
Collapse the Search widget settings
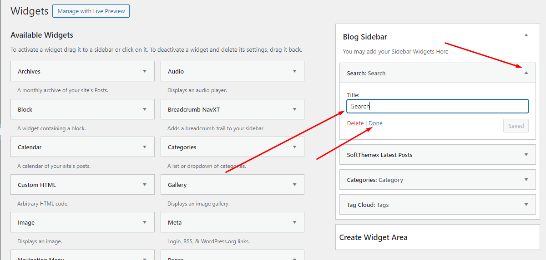526,73
